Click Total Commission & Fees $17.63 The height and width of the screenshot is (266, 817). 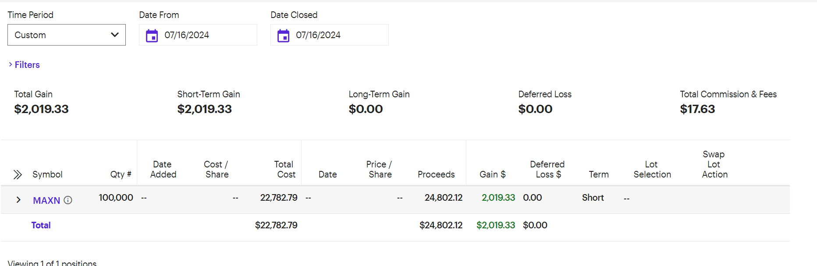click(697, 109)
